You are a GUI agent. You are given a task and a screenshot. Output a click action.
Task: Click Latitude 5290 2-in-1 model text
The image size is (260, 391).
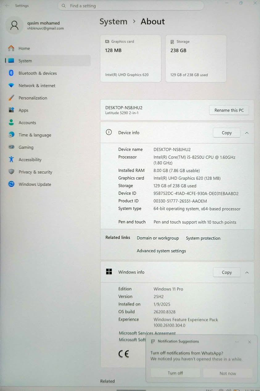[122, 113]
